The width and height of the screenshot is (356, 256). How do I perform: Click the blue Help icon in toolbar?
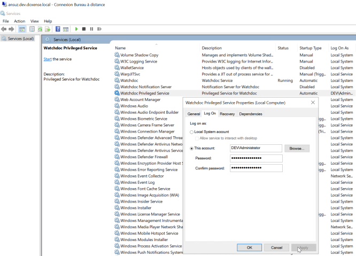(x=58, y=29)
